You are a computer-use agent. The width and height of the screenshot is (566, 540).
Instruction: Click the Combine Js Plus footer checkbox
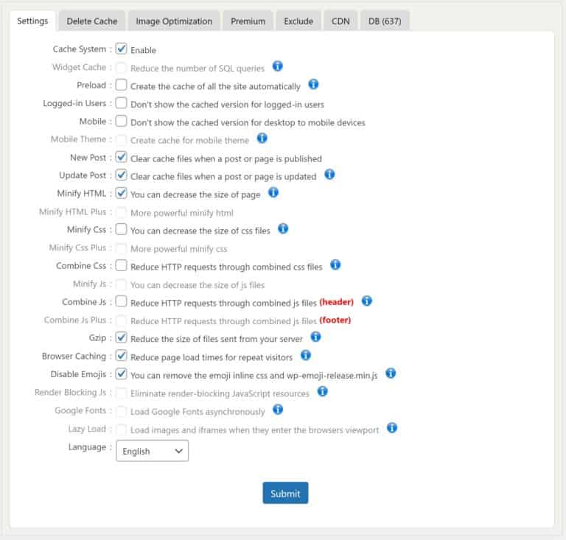click(x=122, y=320)
